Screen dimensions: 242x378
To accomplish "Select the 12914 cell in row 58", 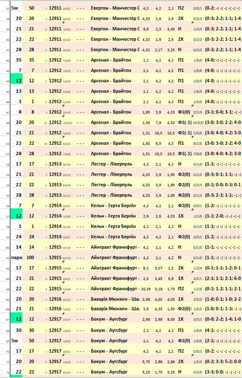I will tap(55, 226).
